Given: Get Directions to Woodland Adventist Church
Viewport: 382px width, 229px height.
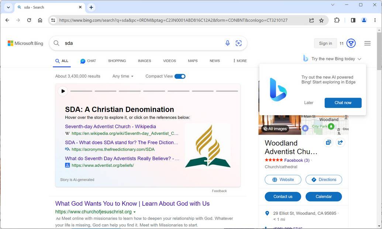Looking at the screenshot, I should pos(324,180).
